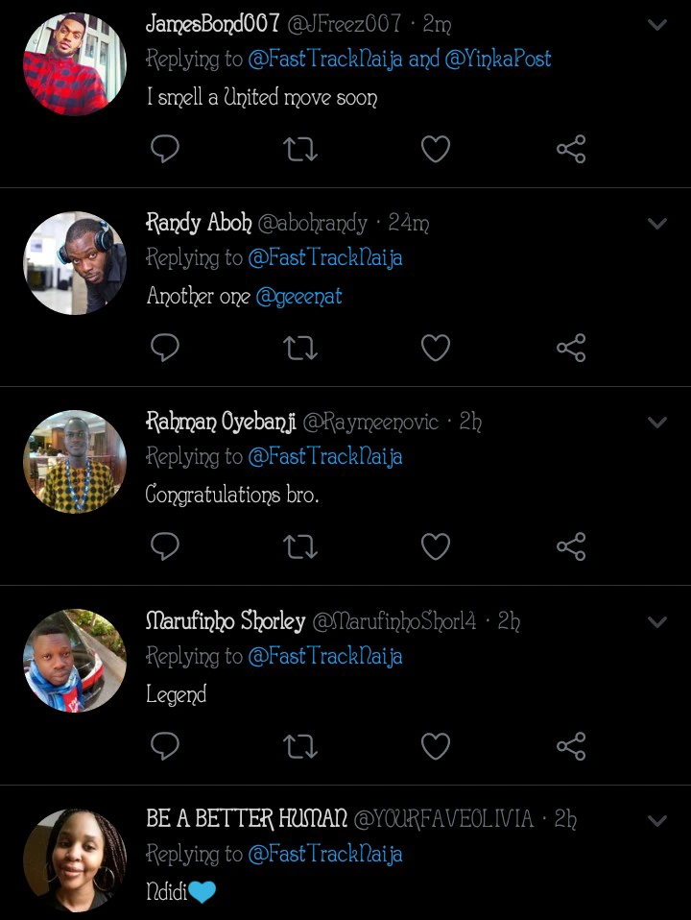
Task: Share JamesBond007's tweet
Action: (x=571, y=149)
